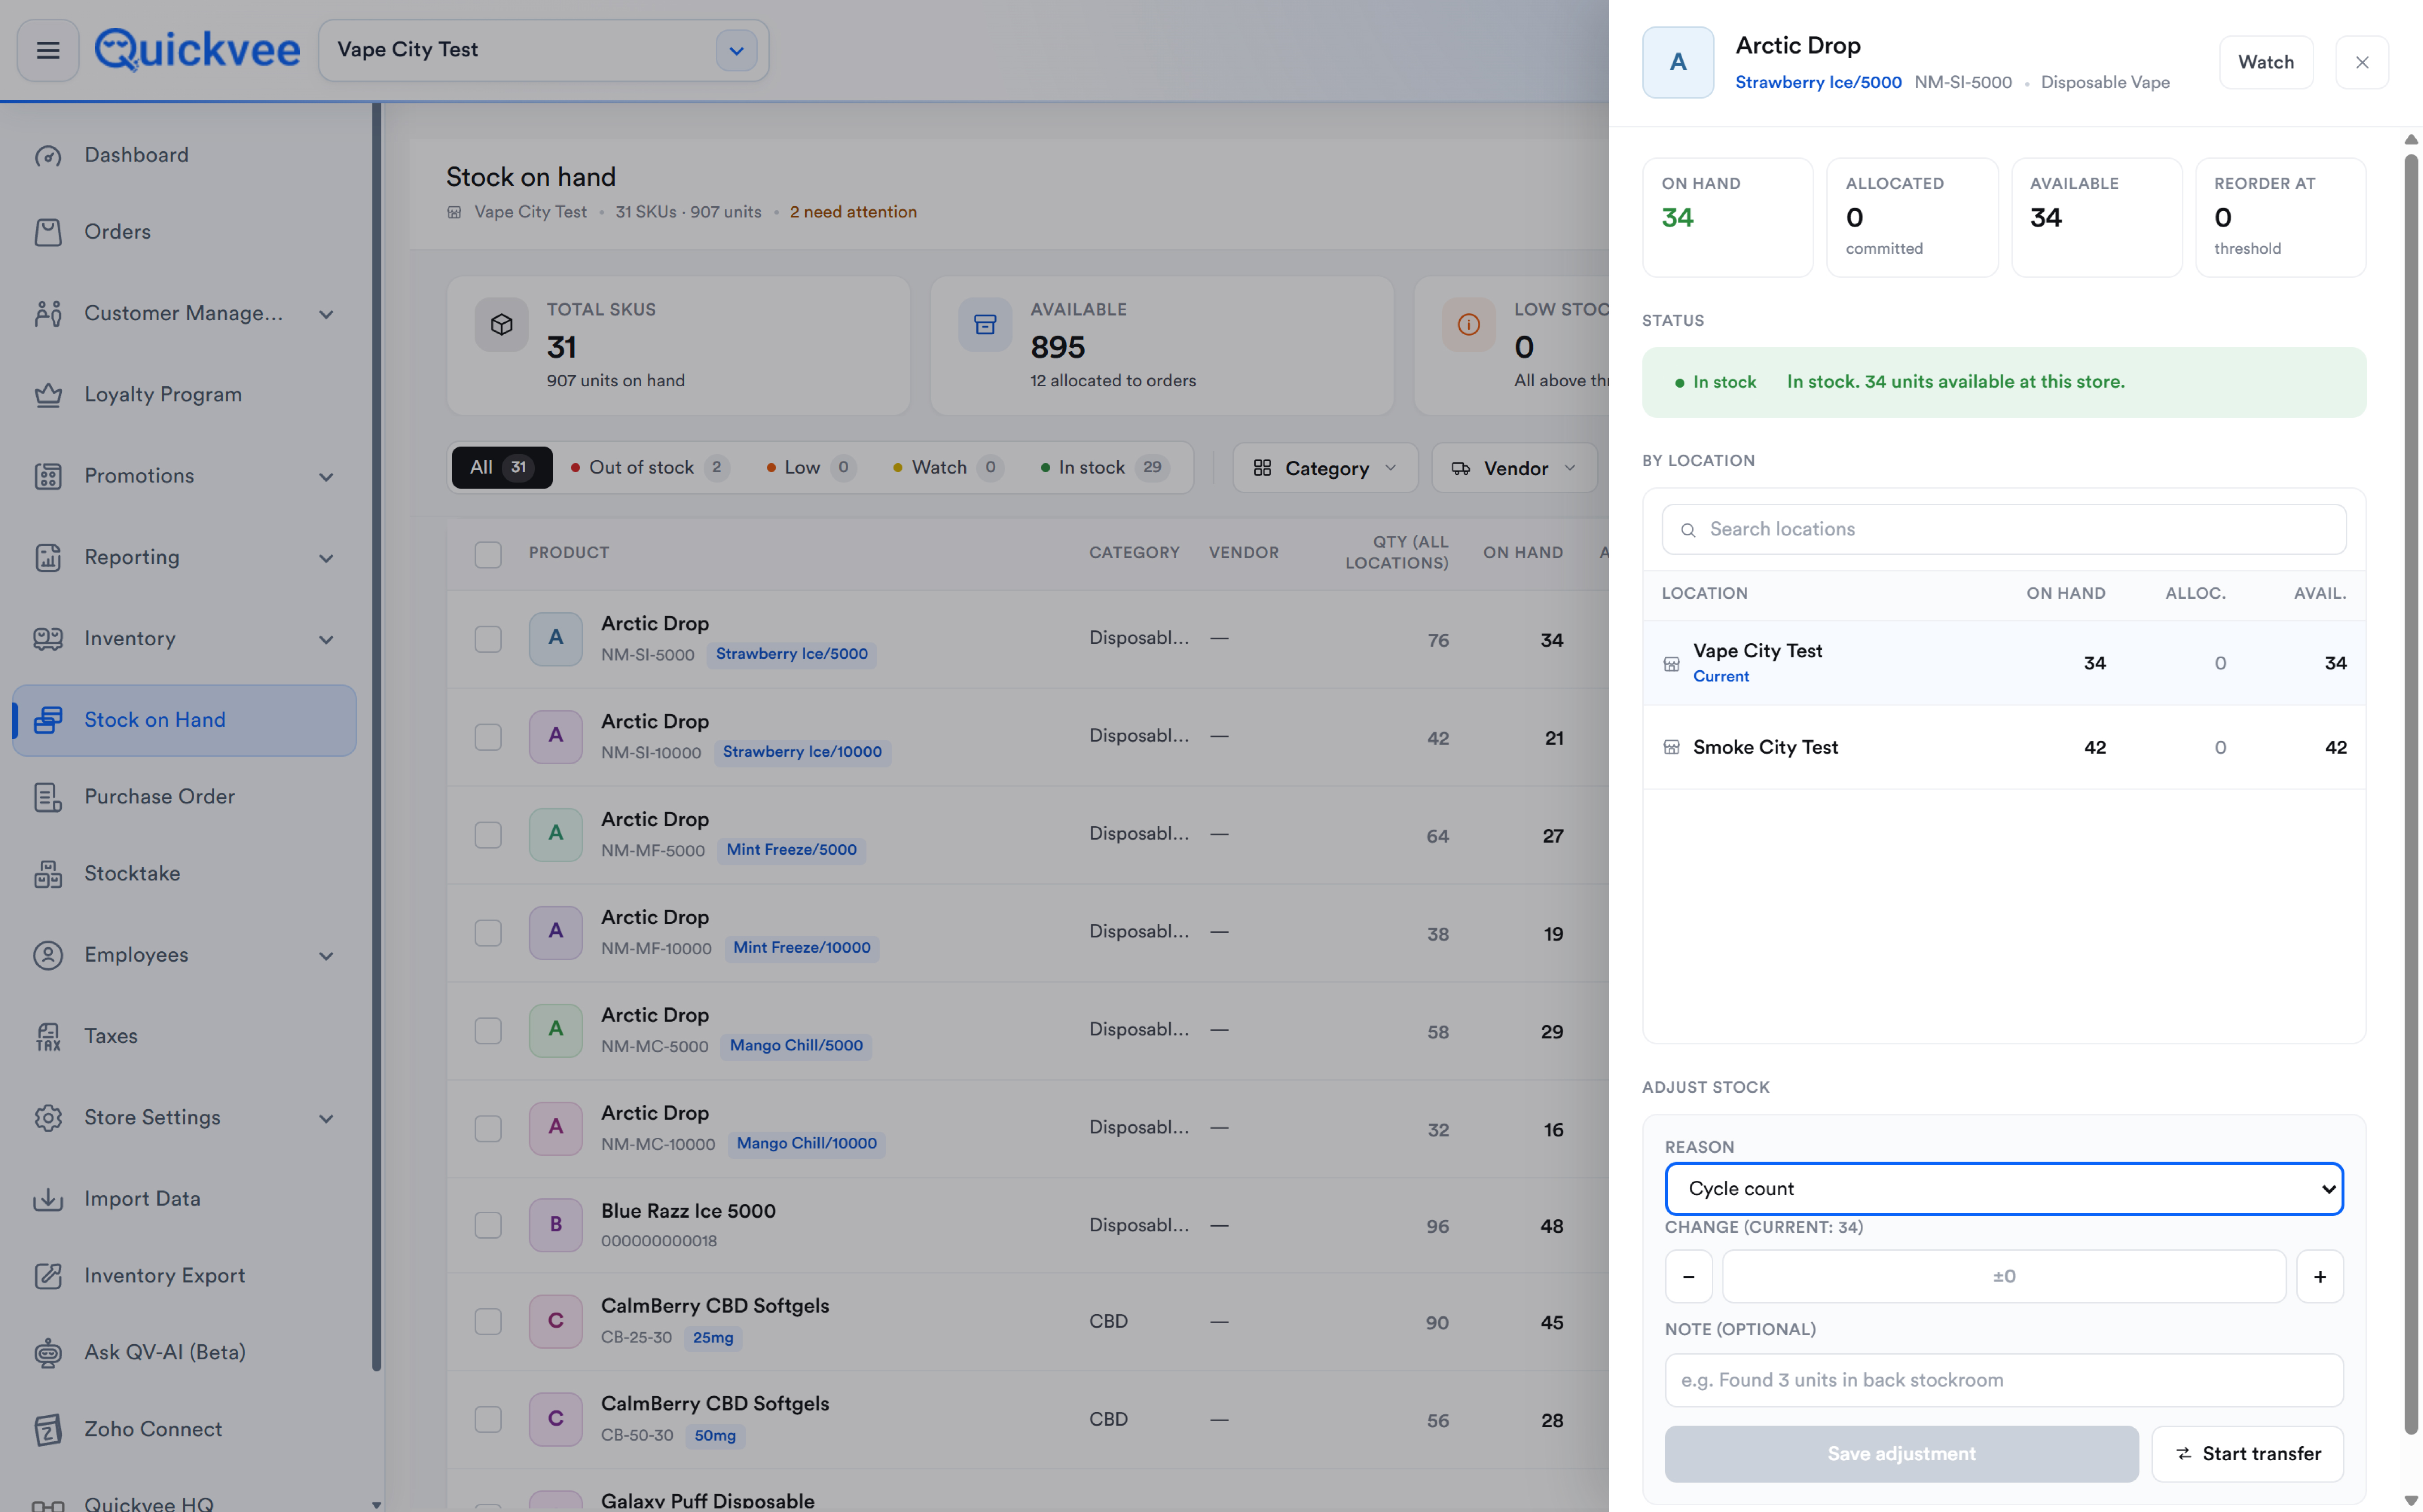Select the All 31 filter tab
This screenshot has height=1512, width=2423.
tap(501, 467)
